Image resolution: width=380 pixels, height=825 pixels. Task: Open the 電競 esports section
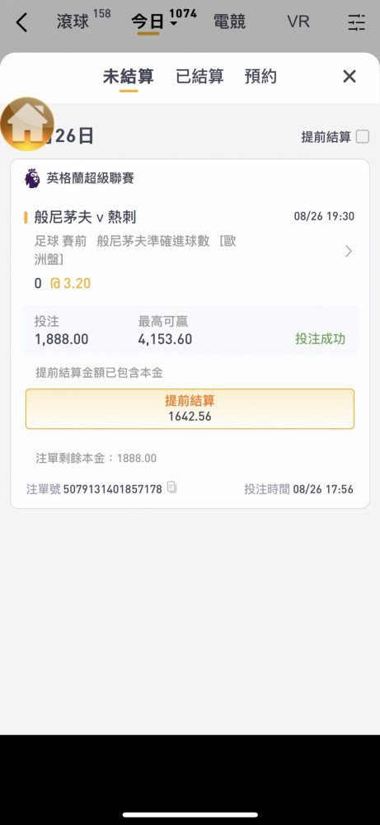tap(229, 22)
